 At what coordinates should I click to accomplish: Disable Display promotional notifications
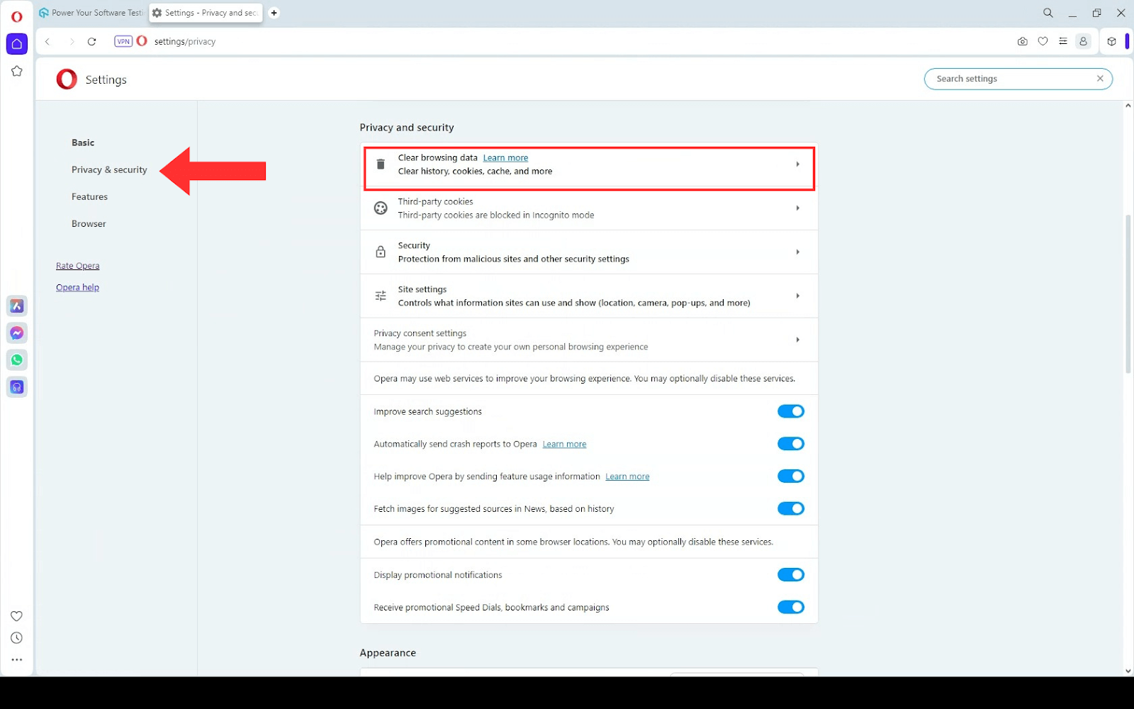click(x=791, y=575)
